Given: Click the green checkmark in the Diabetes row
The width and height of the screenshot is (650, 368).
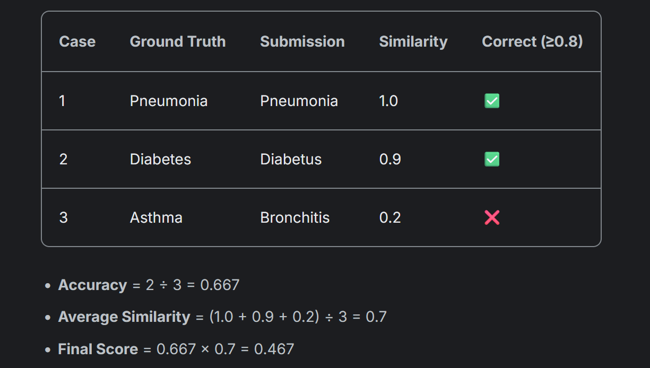Looking at the screenshot, I should [492, 159].
